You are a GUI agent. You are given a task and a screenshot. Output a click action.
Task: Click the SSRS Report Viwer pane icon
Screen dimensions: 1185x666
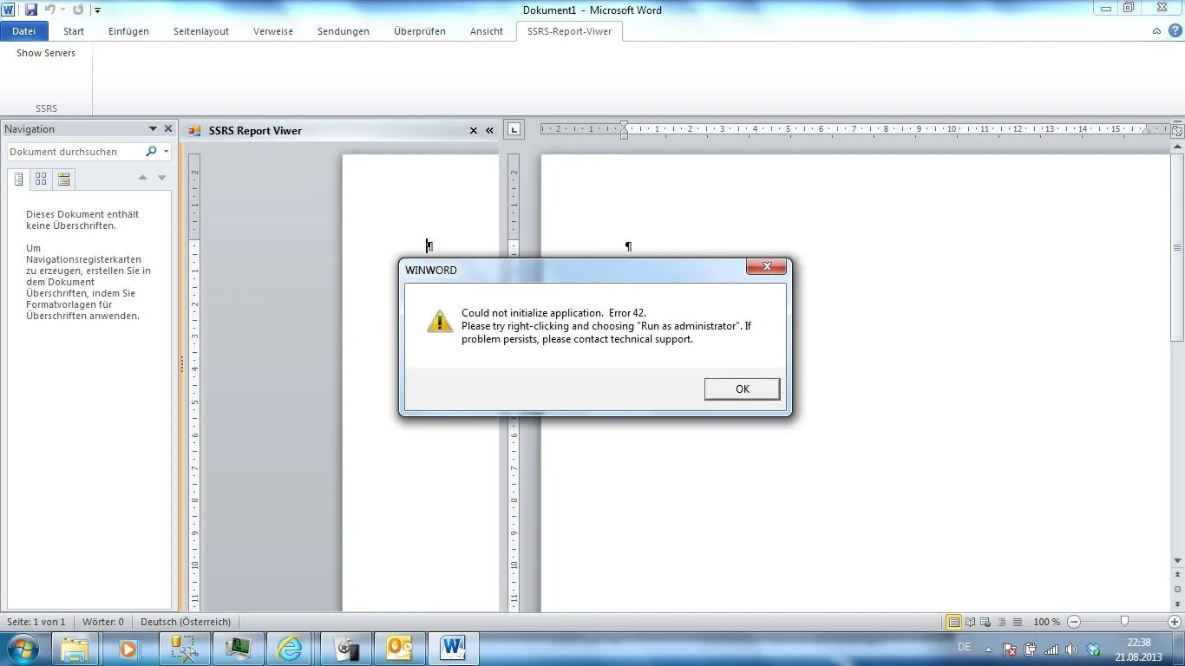(194, 131)
